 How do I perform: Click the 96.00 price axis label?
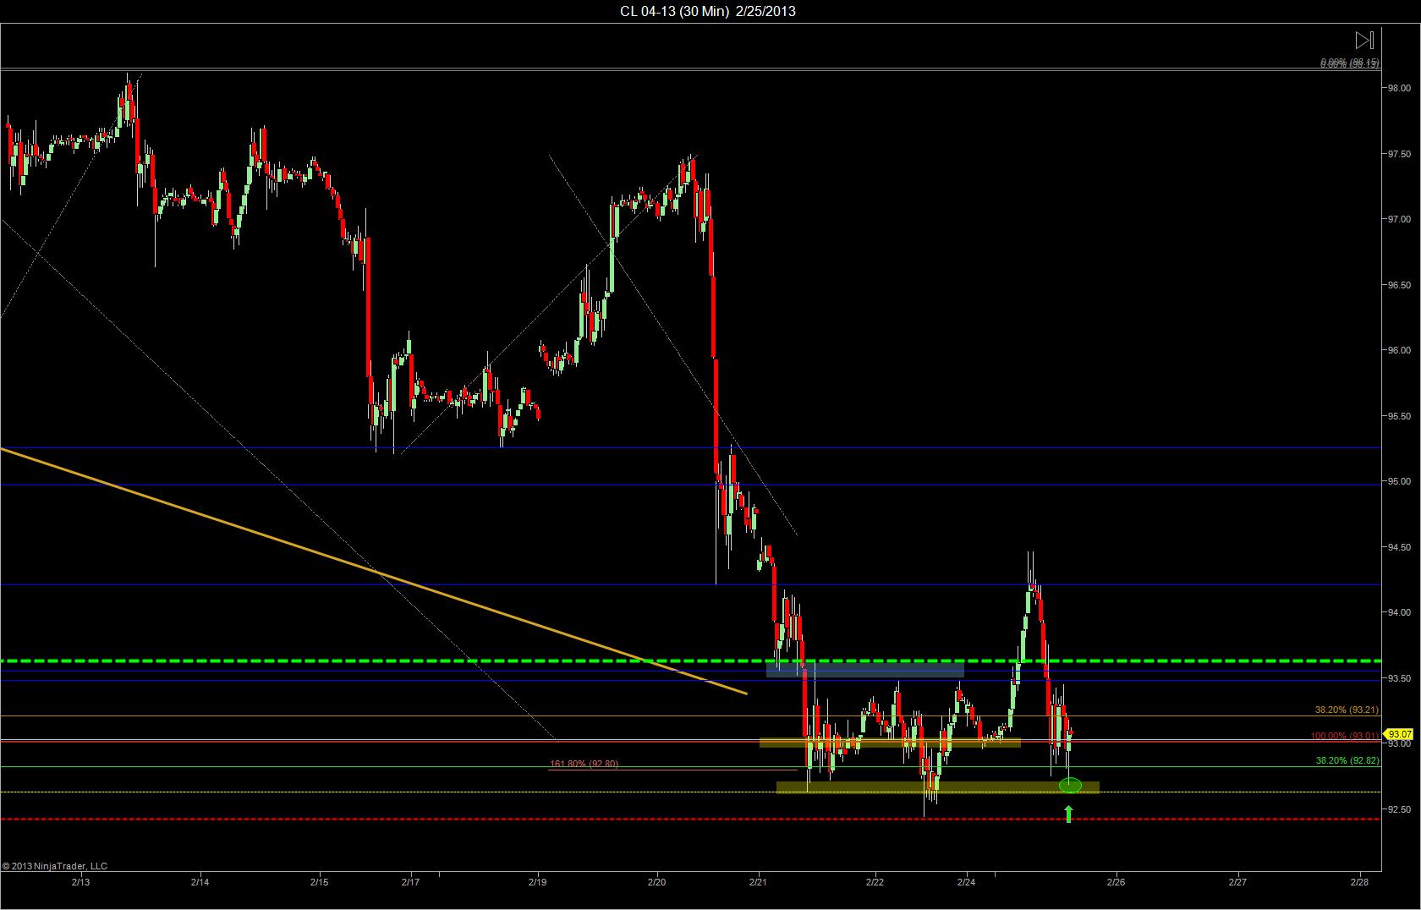(1398, 350)
